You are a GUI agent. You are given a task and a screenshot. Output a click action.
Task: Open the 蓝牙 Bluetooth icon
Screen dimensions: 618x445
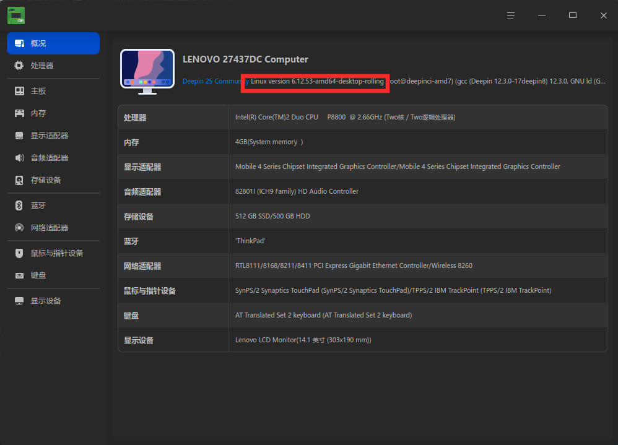(19, 205)
